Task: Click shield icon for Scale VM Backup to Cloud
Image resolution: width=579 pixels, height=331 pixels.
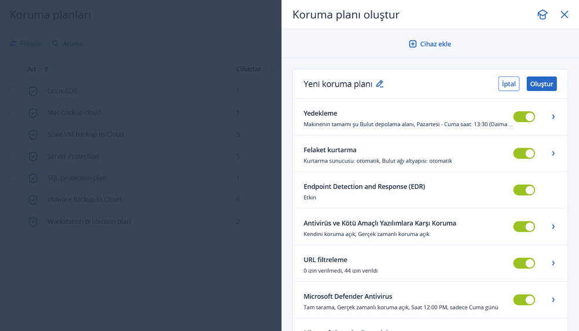Action: 33,134
